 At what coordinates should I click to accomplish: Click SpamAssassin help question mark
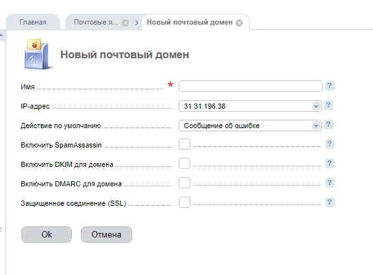[330, 144]
